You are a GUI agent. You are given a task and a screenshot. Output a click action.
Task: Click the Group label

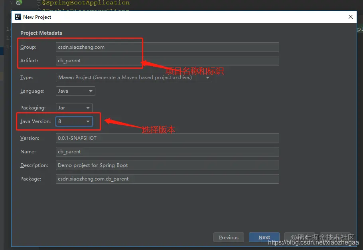tap(28, 47)
